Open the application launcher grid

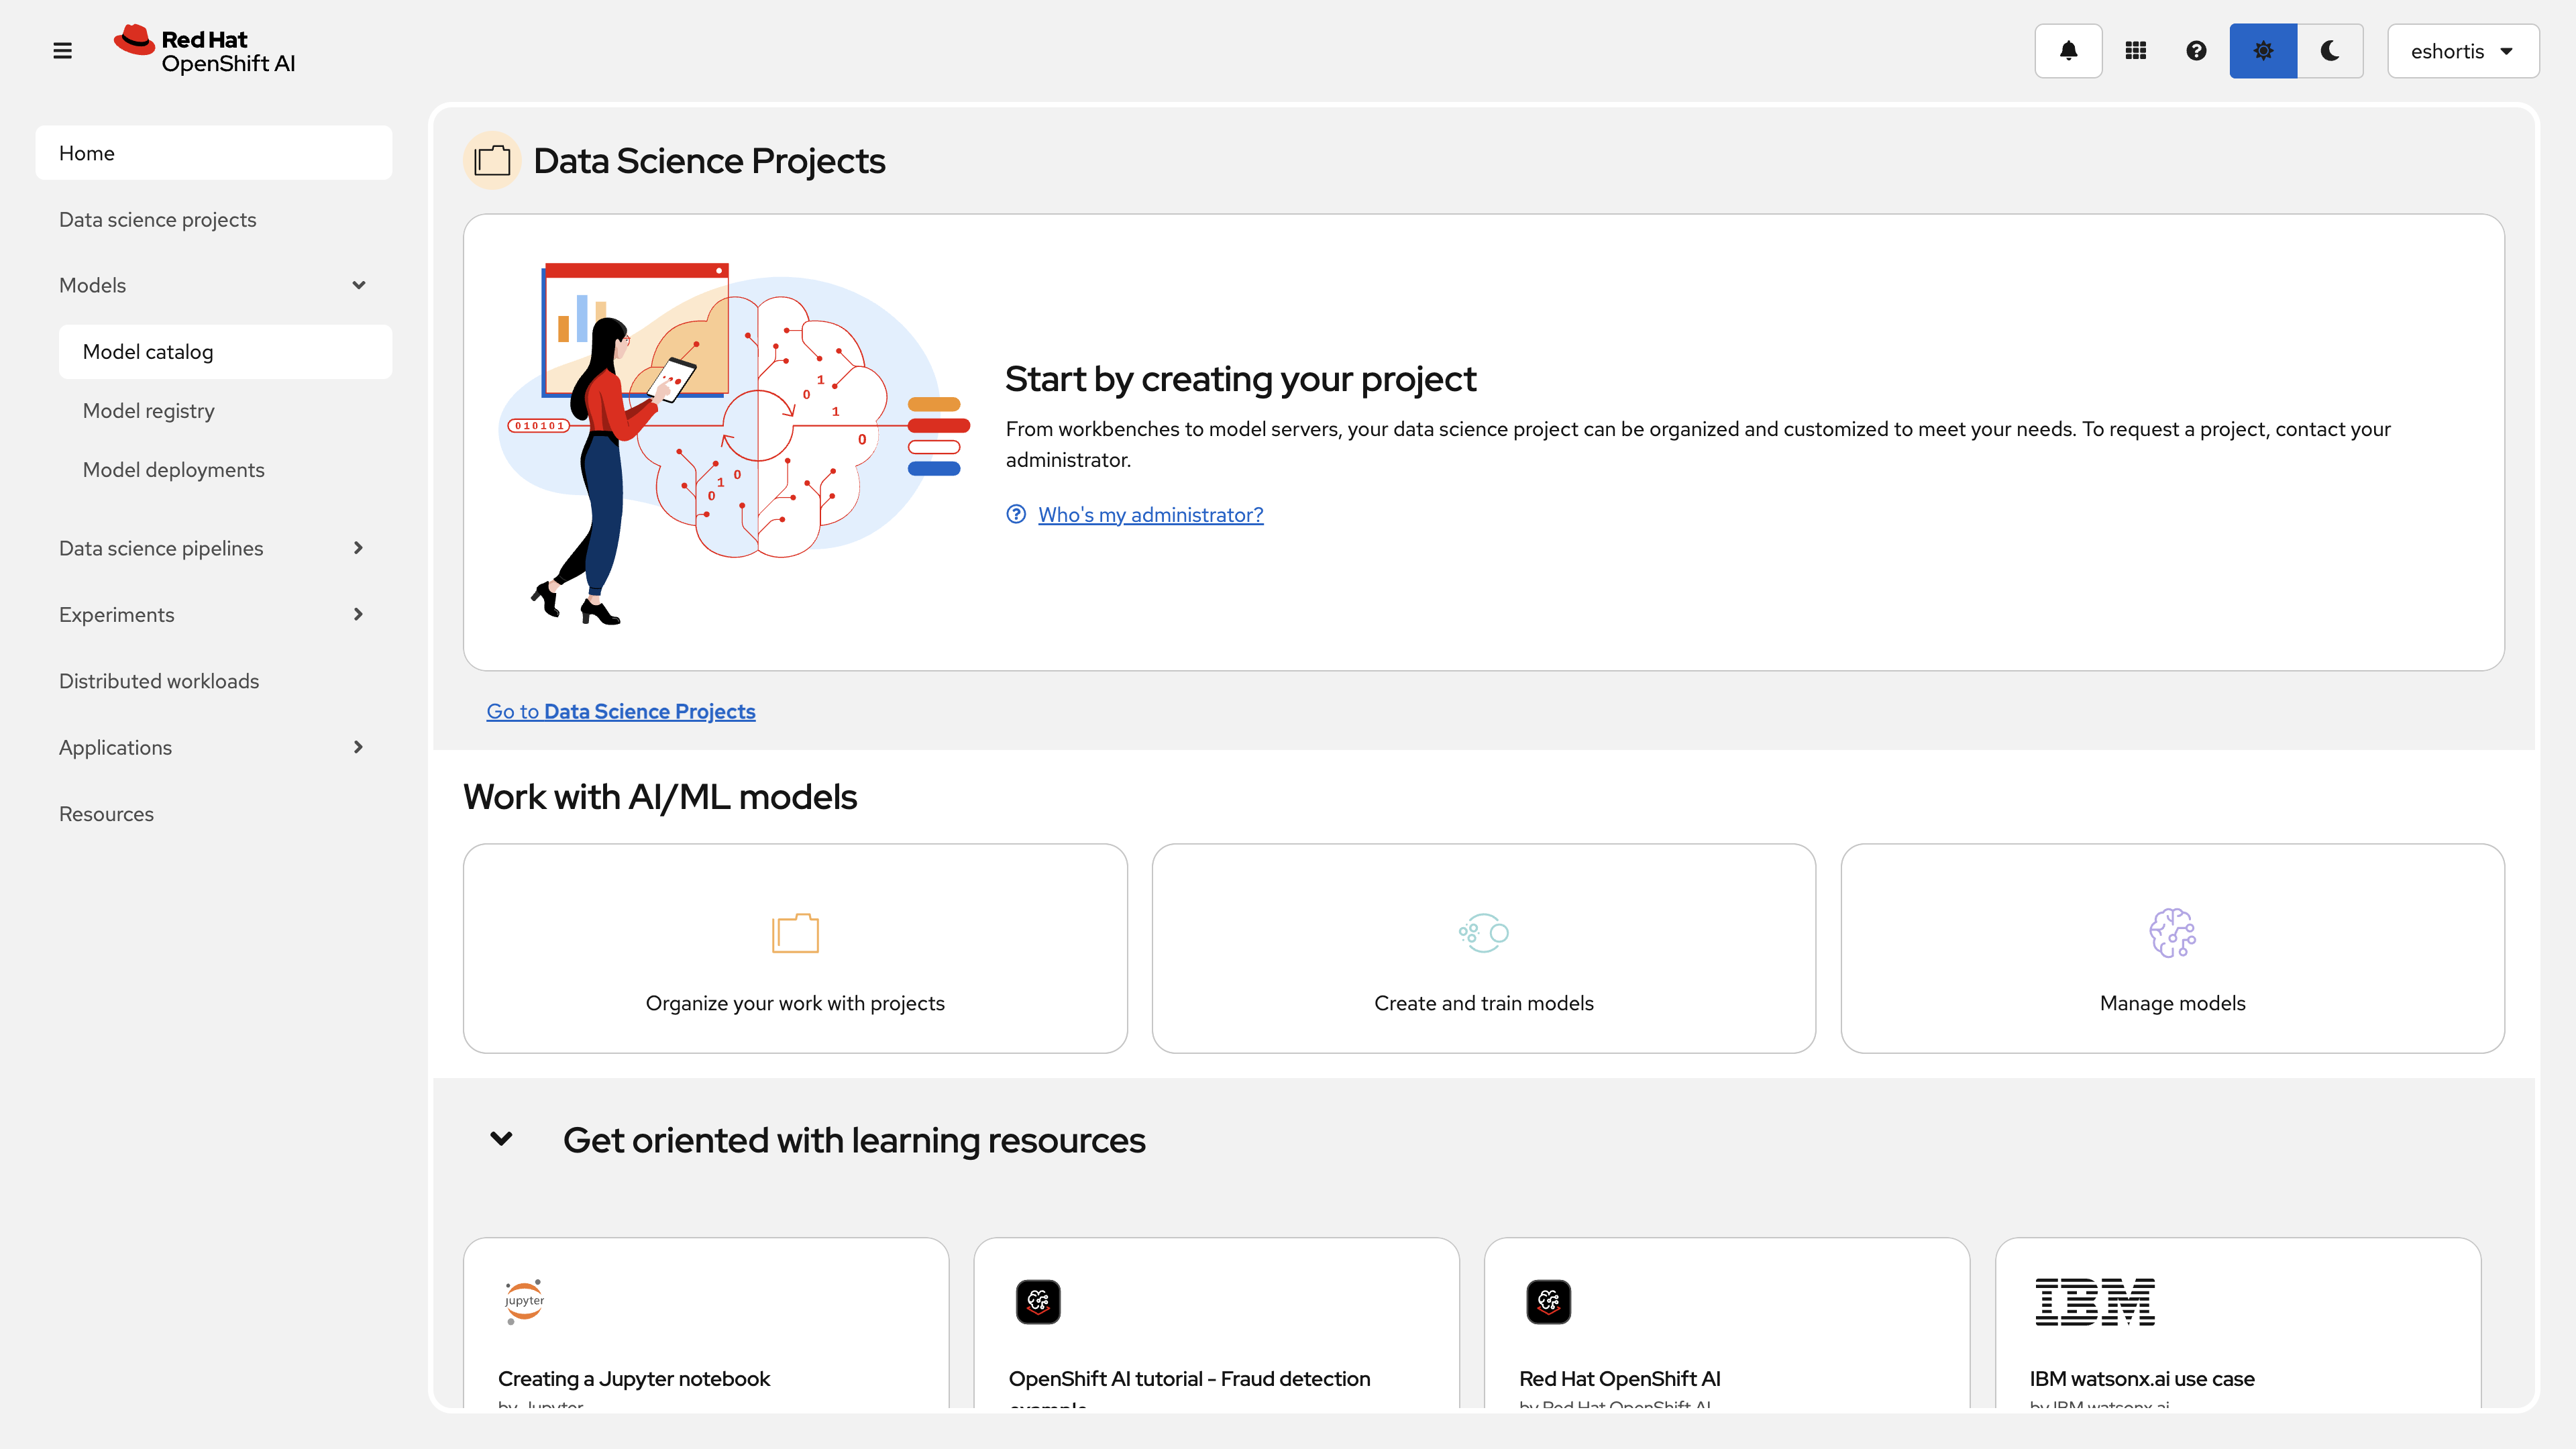click(x=2135, y=50)
